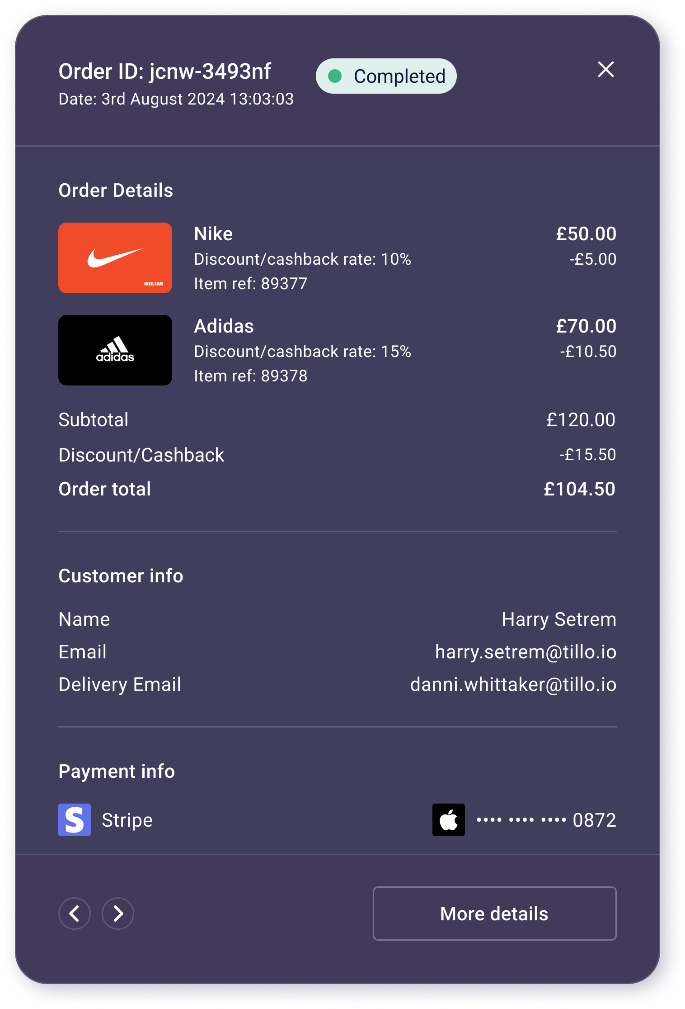
Task: Click the Stripe logo icon
Action: pos(75,820)
